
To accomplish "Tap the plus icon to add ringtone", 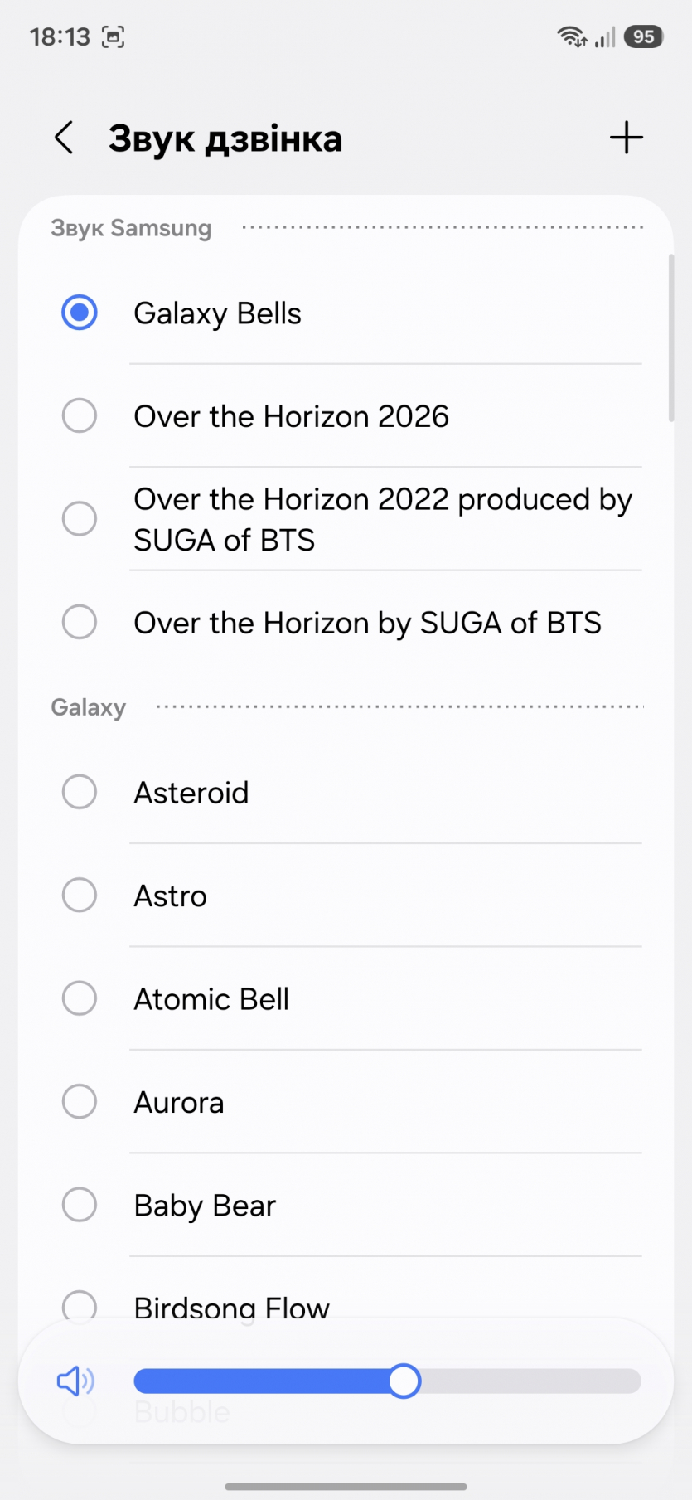I will (626, 138).
